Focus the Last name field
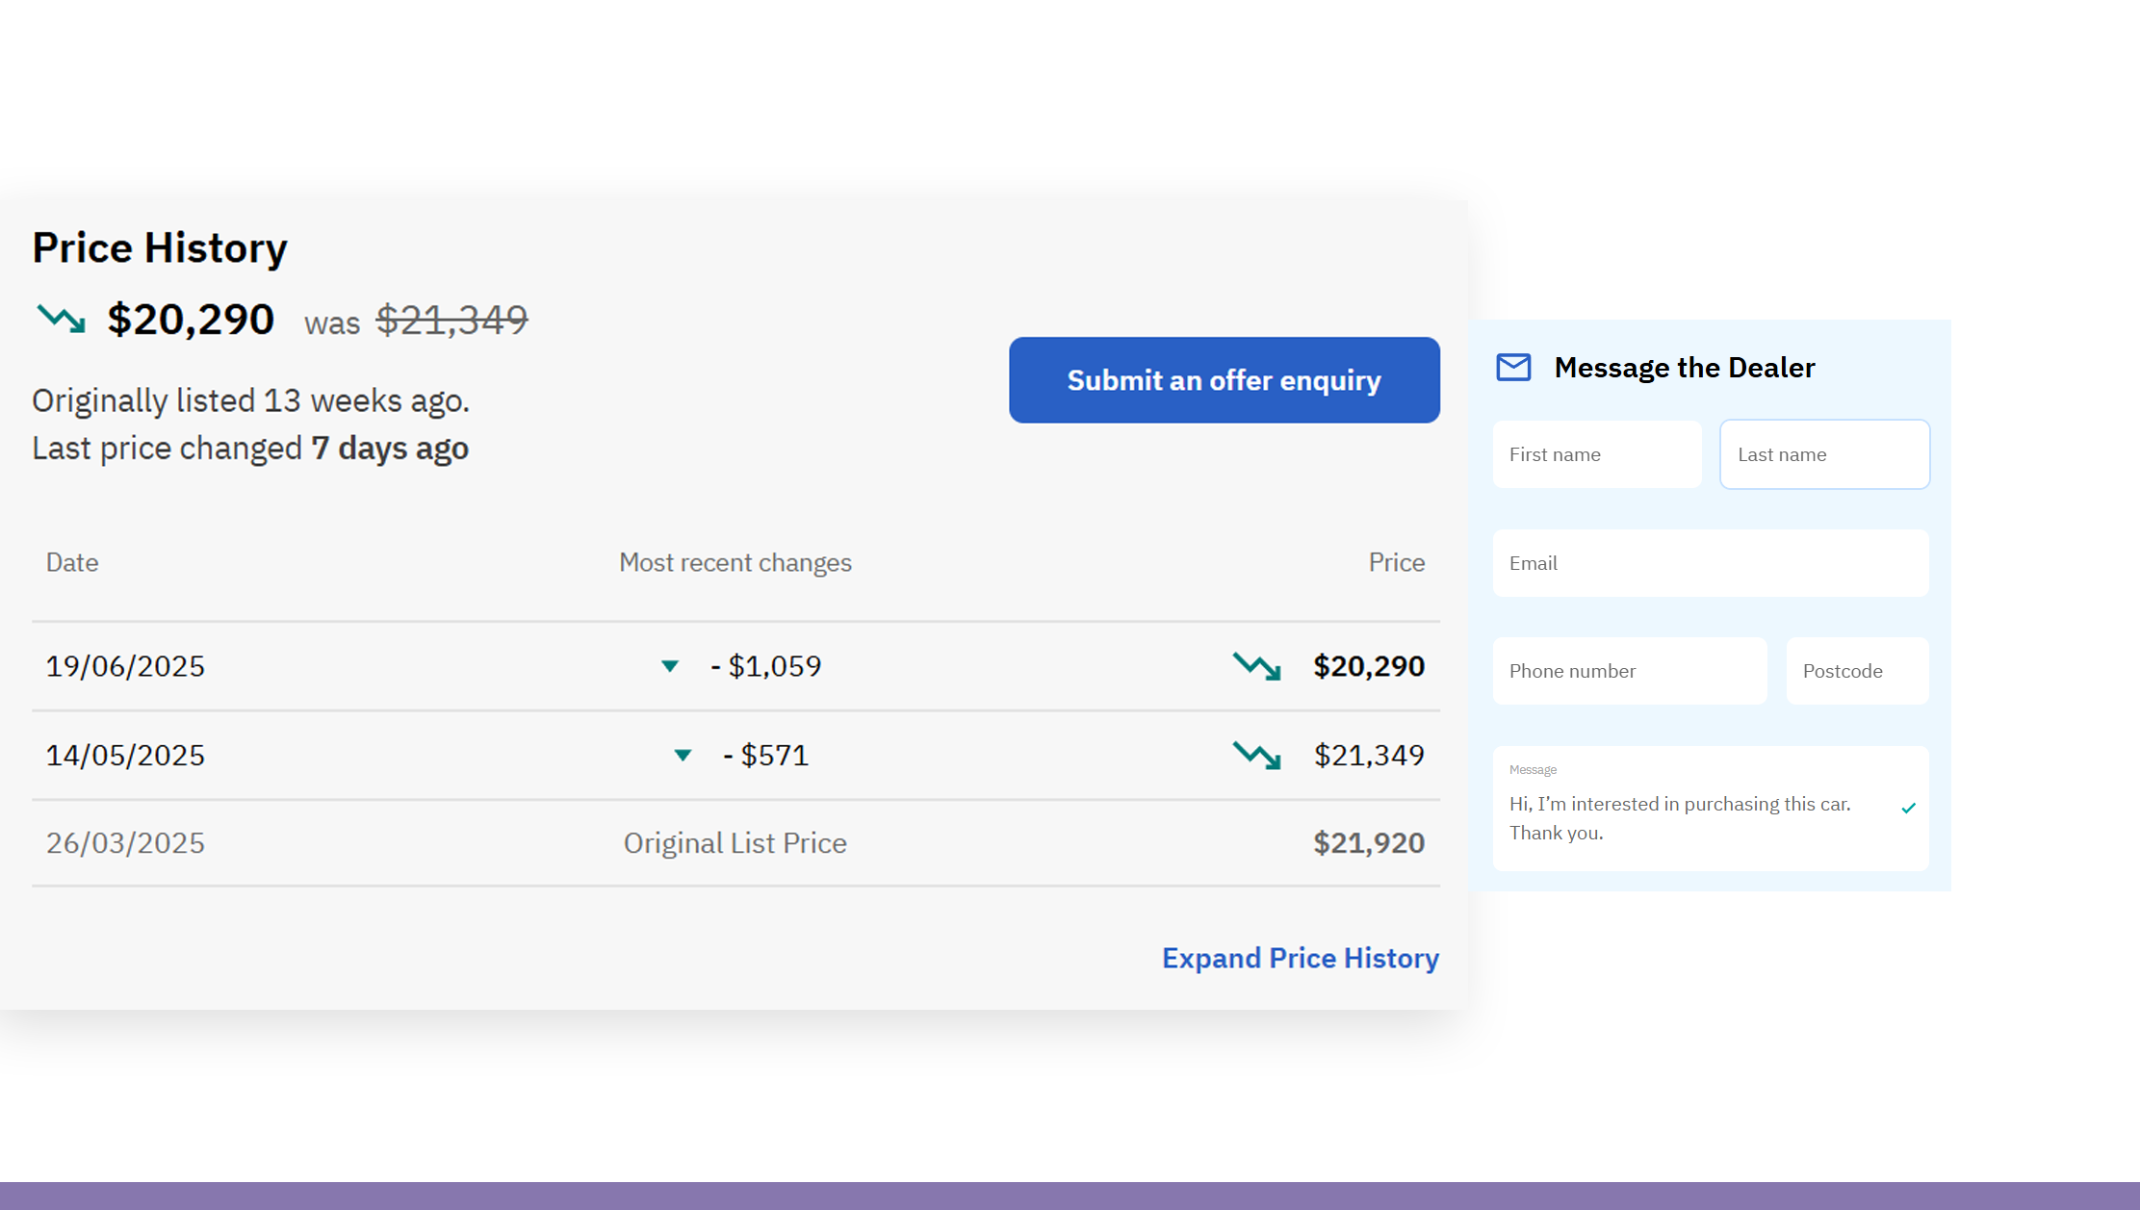This screenshot has height=1210, width=2140. 1824,454
